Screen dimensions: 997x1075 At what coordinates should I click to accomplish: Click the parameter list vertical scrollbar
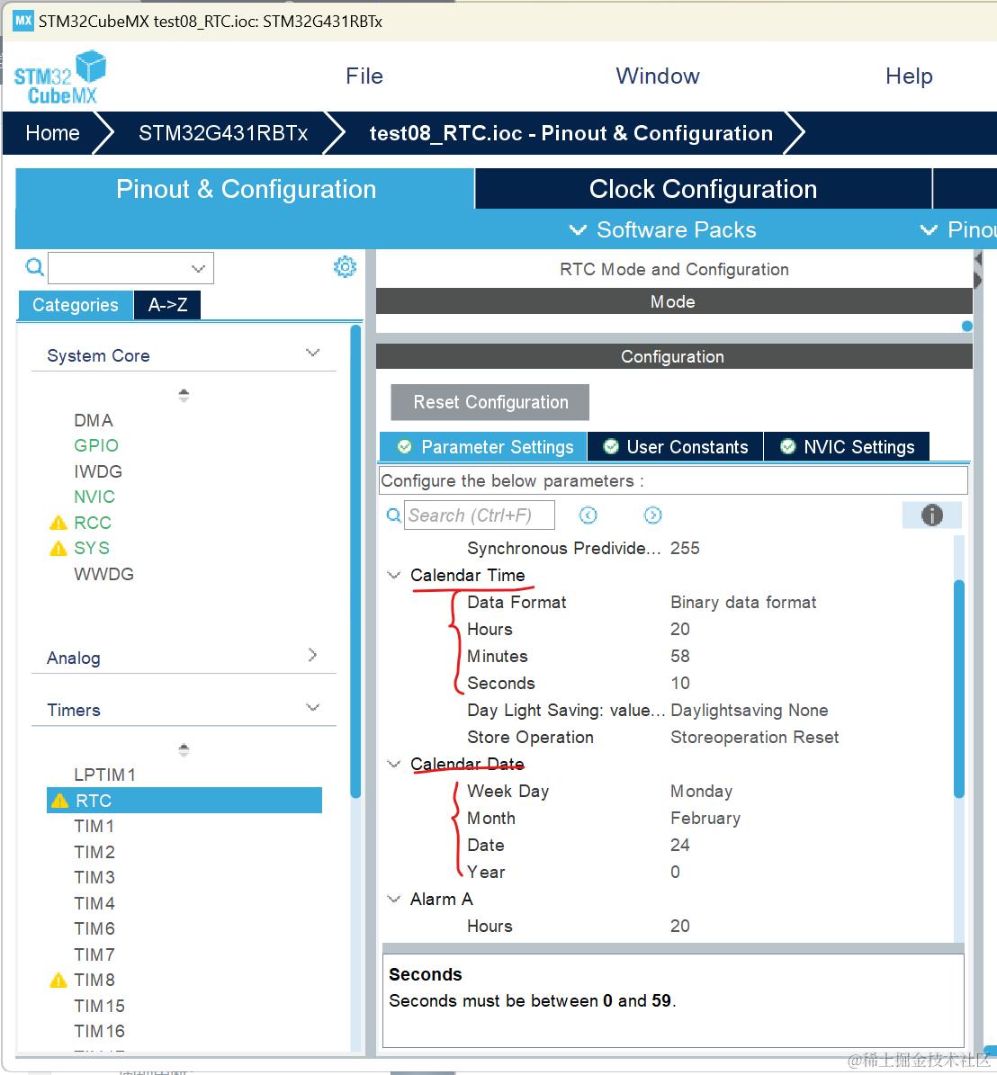pos(958,689)
